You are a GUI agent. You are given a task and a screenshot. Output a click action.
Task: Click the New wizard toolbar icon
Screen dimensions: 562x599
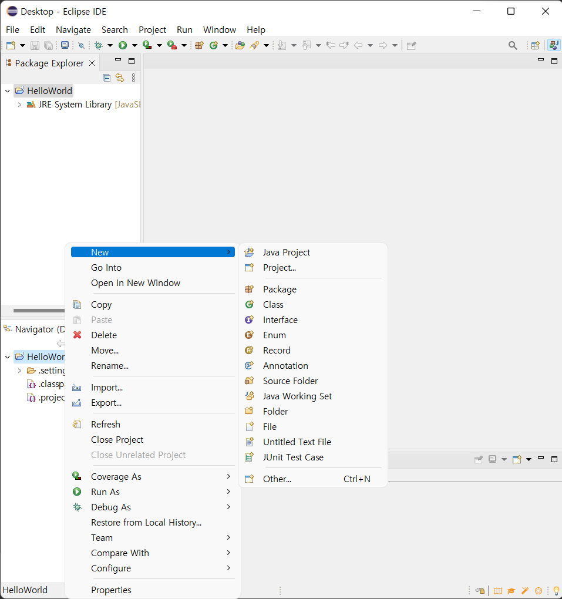point(11,45)
